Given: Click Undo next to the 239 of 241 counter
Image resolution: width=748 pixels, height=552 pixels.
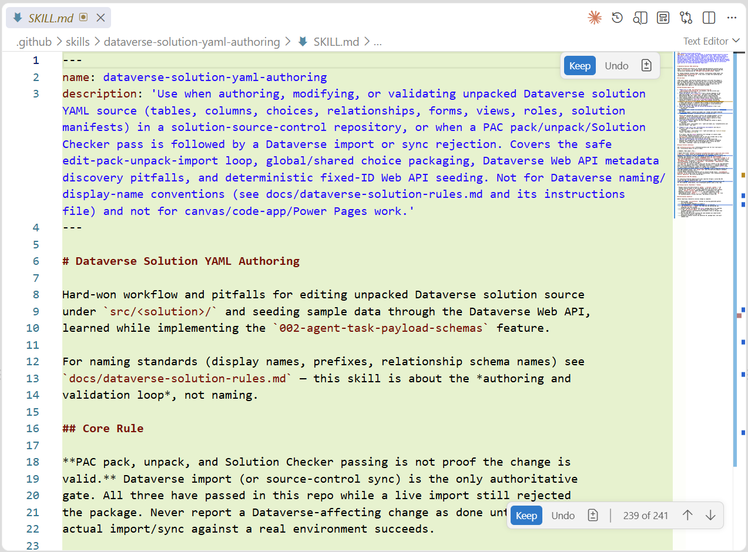Looking at the screenshot, I should (563, 516).
